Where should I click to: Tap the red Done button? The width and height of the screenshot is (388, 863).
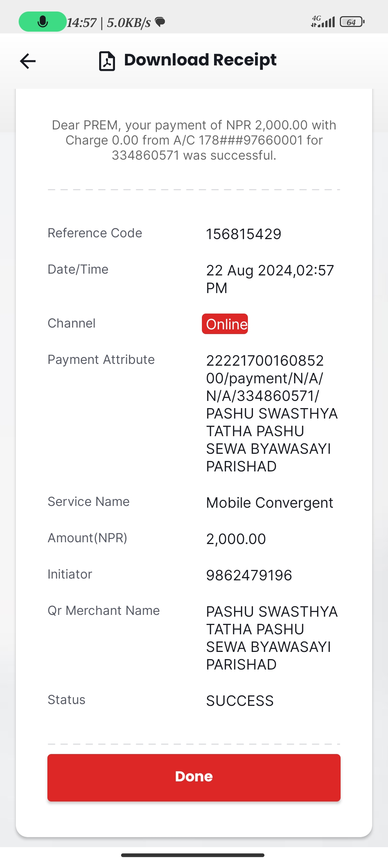pos(194,777)
